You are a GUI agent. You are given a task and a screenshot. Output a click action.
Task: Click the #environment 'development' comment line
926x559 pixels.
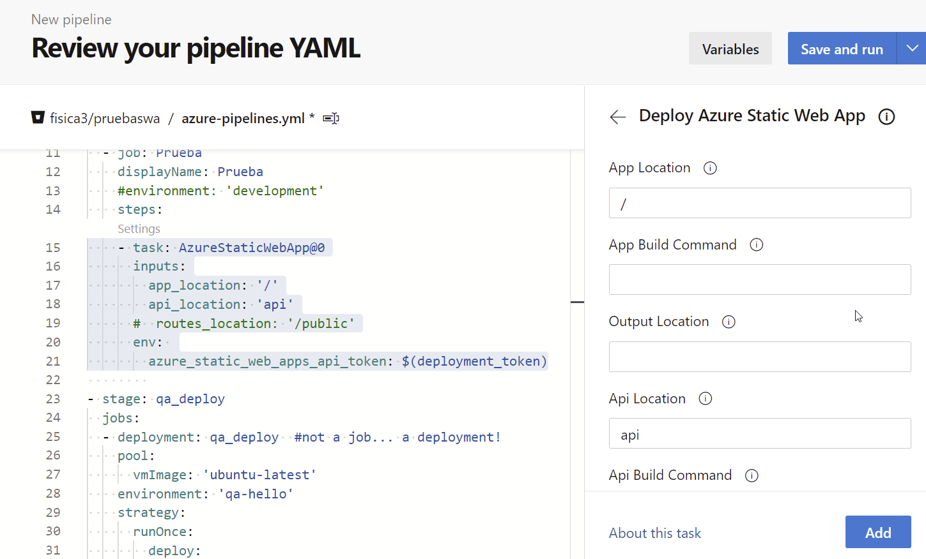pos(221,191)
